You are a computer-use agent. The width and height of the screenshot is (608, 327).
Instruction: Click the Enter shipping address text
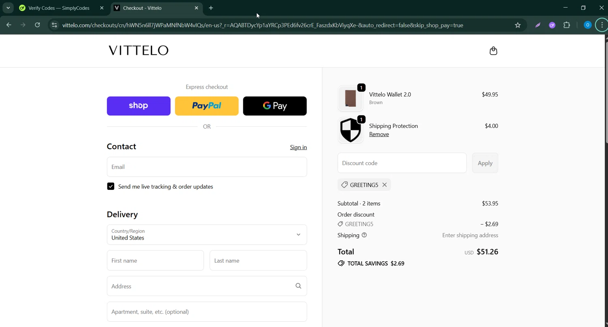(470, 235)
